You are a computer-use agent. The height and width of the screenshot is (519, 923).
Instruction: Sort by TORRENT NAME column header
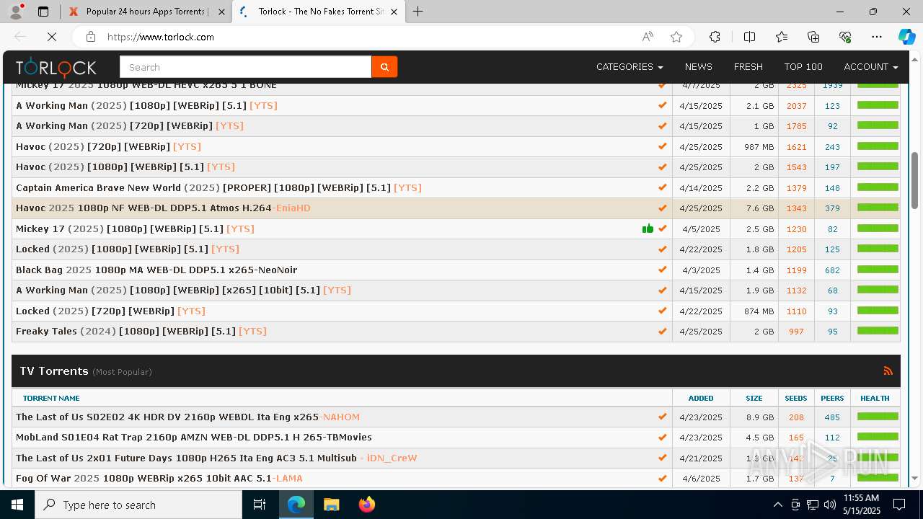click(51, 398)
